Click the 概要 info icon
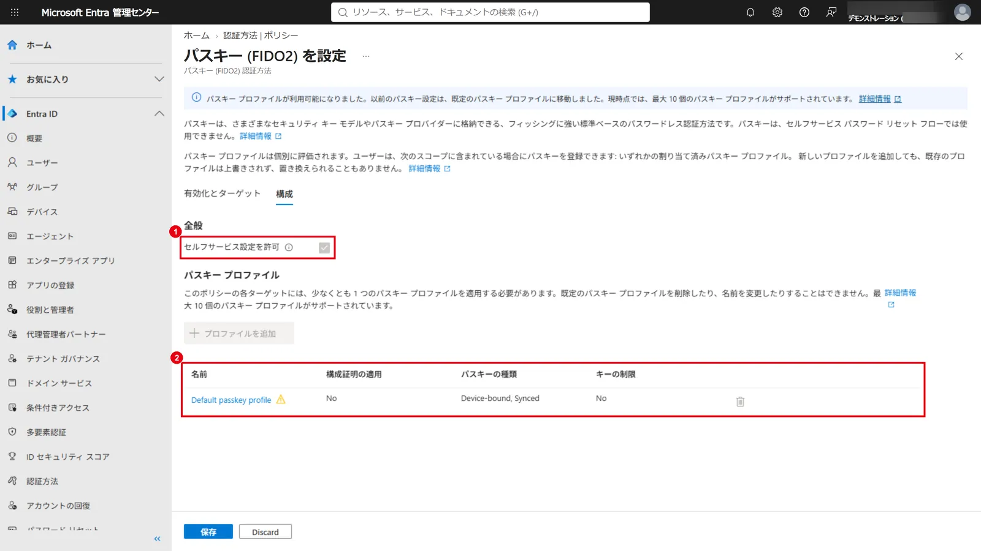Image resolution: width=981 pixels, height=551 pixels. click(12, 138)
